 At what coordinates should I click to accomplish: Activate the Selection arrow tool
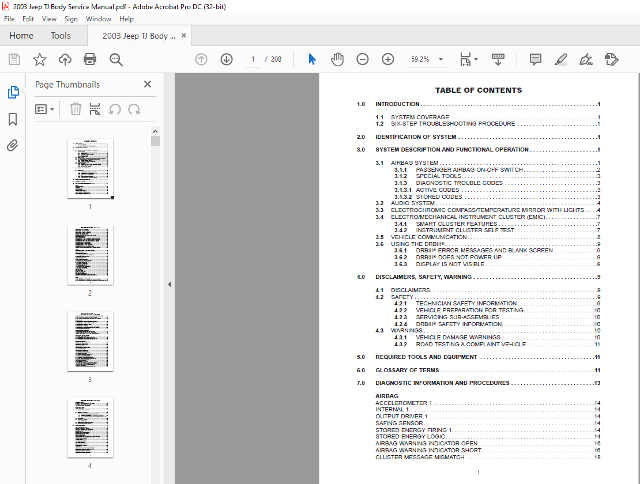coord(313,59)
